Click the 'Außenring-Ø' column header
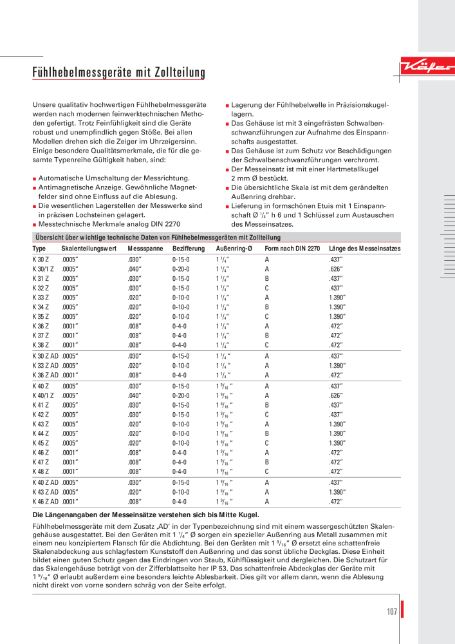The height and width of the screenshot is (644, 455). [234, 249]
